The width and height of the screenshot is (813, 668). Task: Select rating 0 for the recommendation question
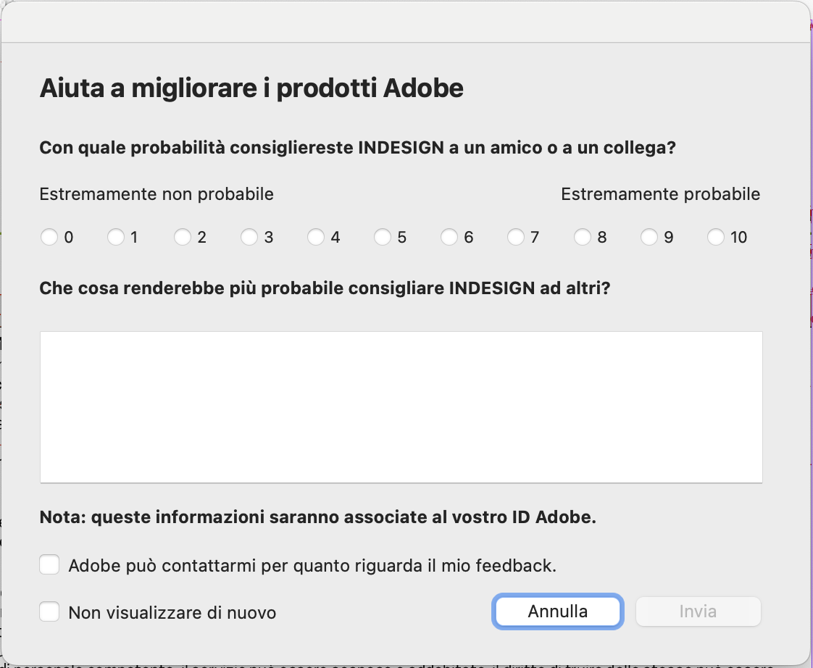(x=49, y=237)
